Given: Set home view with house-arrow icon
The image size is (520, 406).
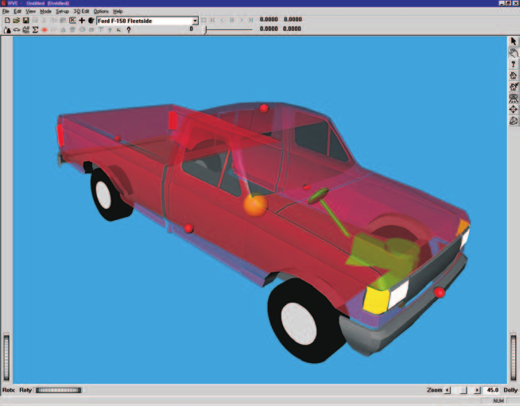Looking at the screenshot, I should pos(514,87).
